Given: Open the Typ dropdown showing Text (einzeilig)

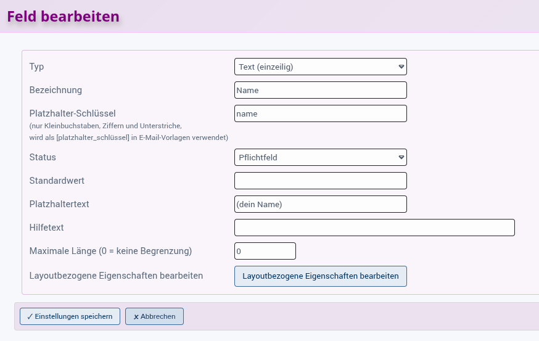Looking at the screenshot, I should coord(320,67).
